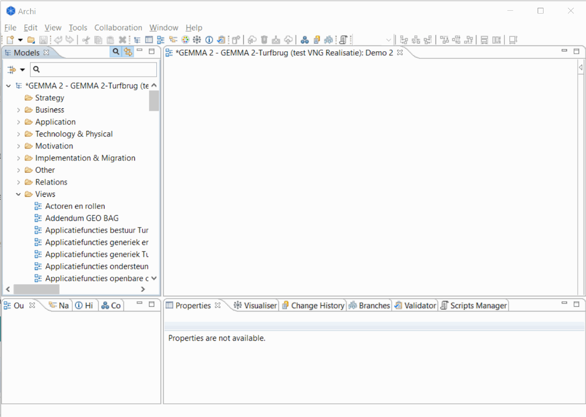
Task: Click the Visualiser network toolbar icon
Action: pos(197,40)
